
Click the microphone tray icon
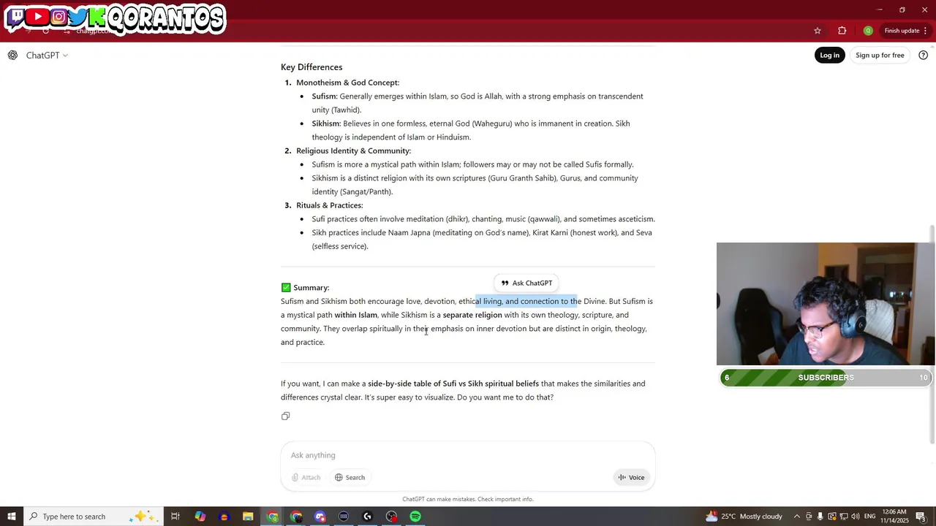click(x=820, y=517)
